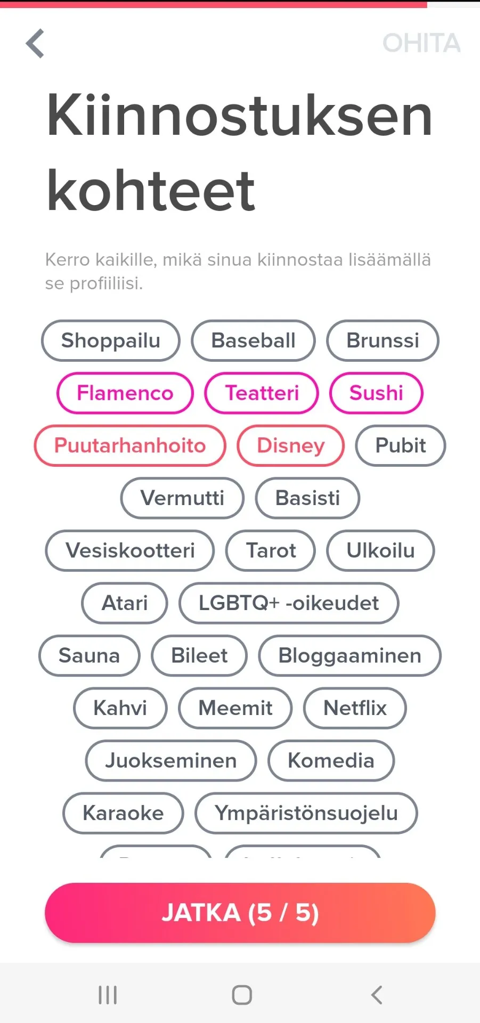
Task: Tap the Android recent apps icon
Action: point(108,995)
